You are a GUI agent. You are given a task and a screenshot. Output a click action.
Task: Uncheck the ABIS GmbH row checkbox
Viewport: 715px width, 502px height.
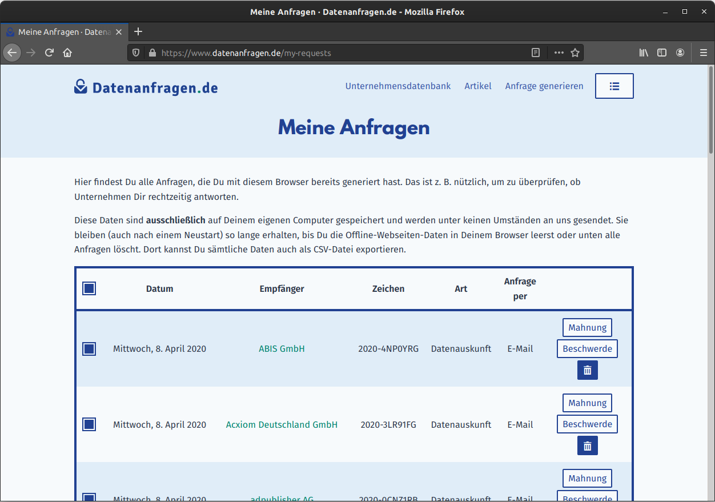(x=89, y=349)
